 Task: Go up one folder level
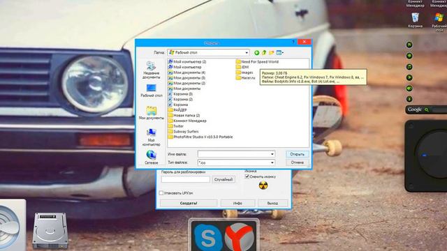(264, 52)
